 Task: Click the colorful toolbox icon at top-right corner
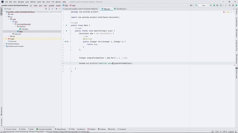tap(236, 5)
